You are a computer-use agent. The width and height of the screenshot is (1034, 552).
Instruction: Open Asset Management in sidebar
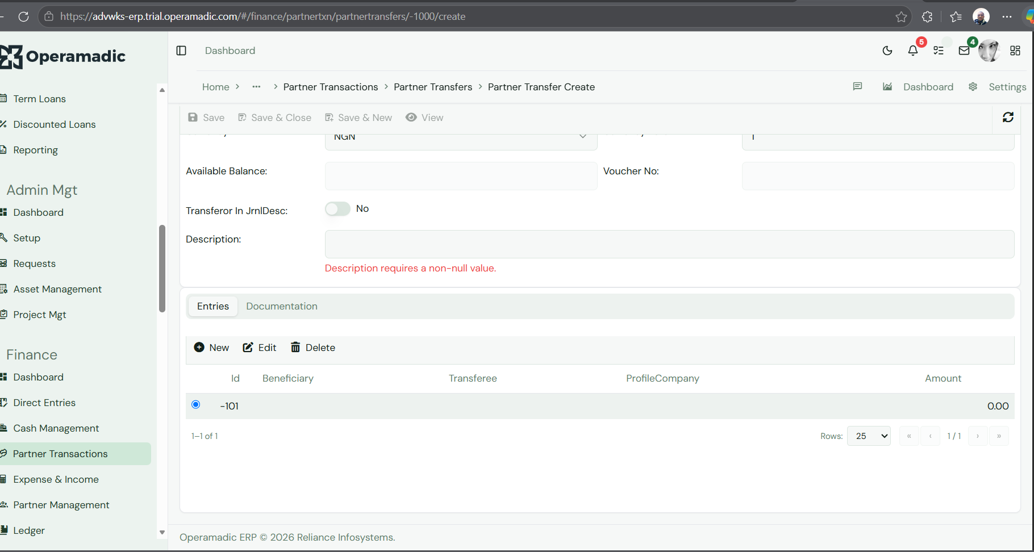tap(57, 289)
